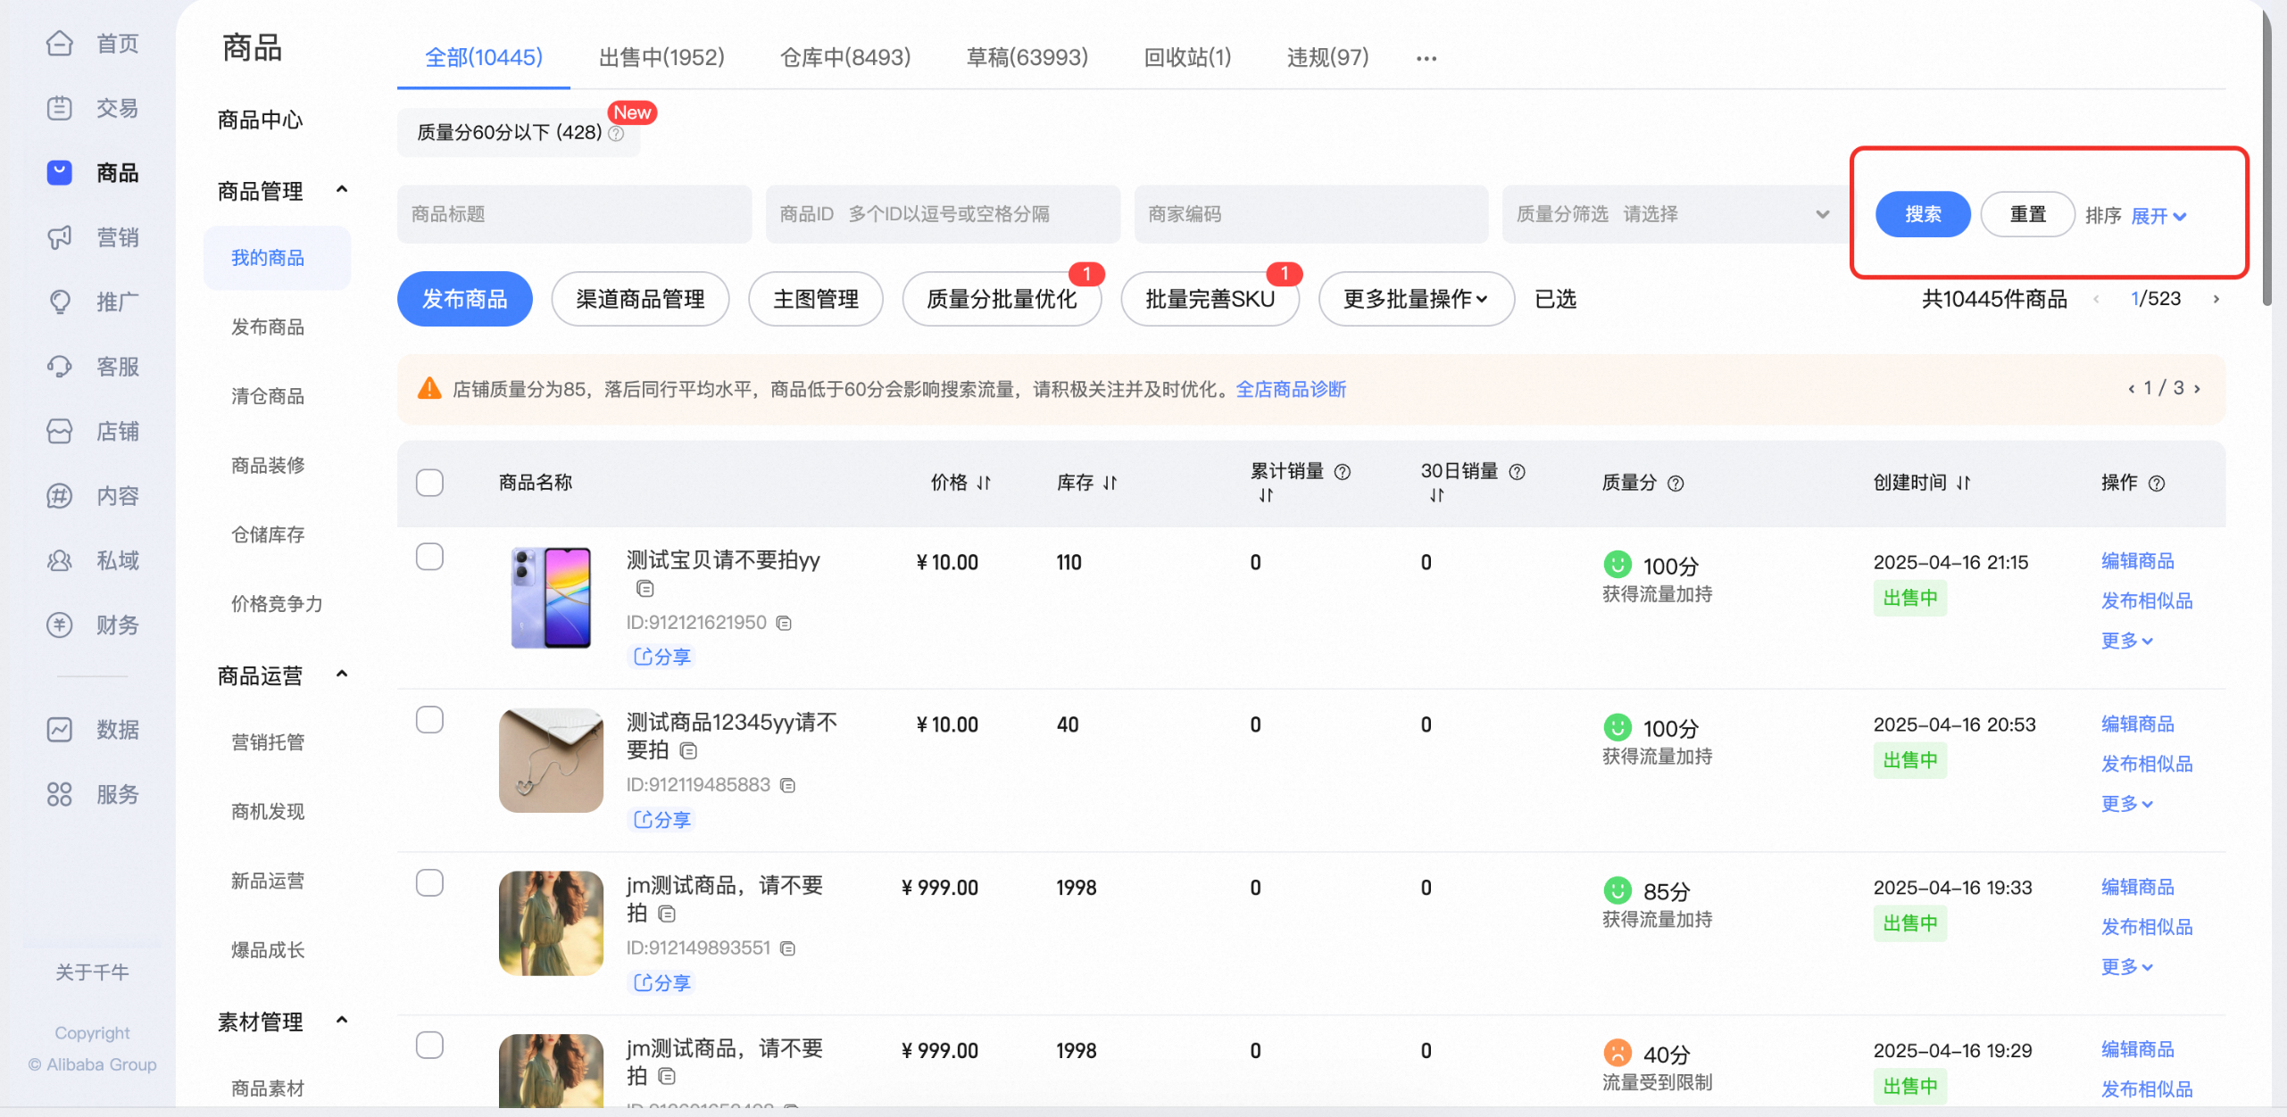Open 全店商品诊断 link

pyautogui.click(x=1291, y=389)
